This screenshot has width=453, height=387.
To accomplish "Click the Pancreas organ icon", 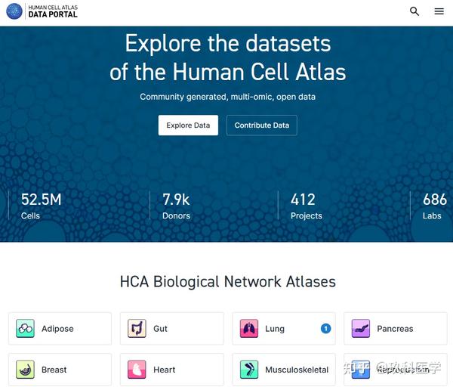I will coord(361,329).
